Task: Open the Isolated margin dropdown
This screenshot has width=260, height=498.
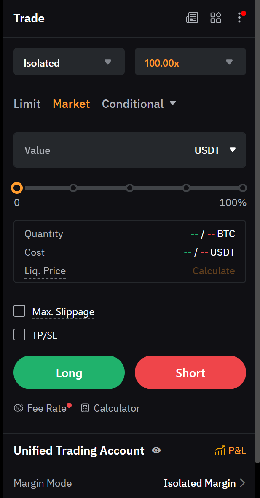Action: pyautogui.click(x=69, y=62)
